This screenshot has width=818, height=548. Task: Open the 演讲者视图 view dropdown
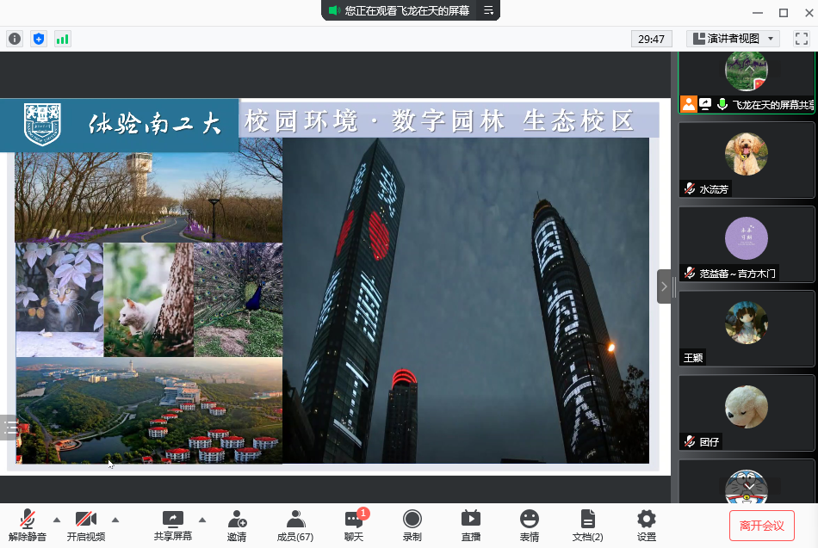(733, 39)
